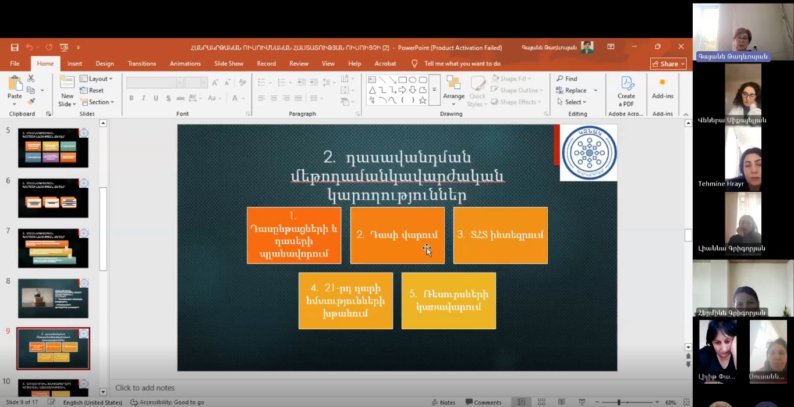Image resolution: width=794 pixels, height=407 pixels.
Task: Click the zoom slider handle
Action: click(x=619, y=402)
